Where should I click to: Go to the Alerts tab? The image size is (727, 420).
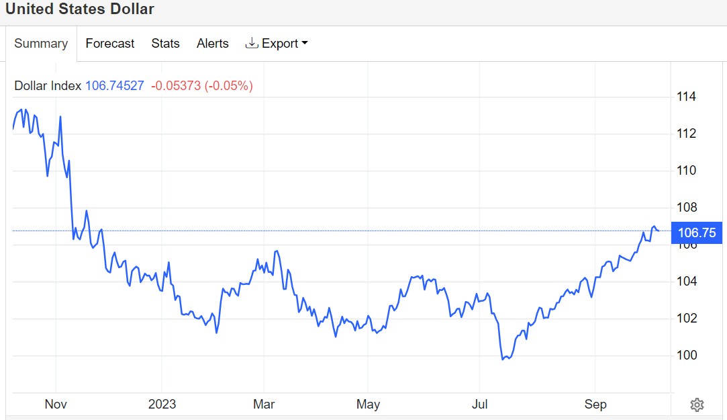click(212, 44)
